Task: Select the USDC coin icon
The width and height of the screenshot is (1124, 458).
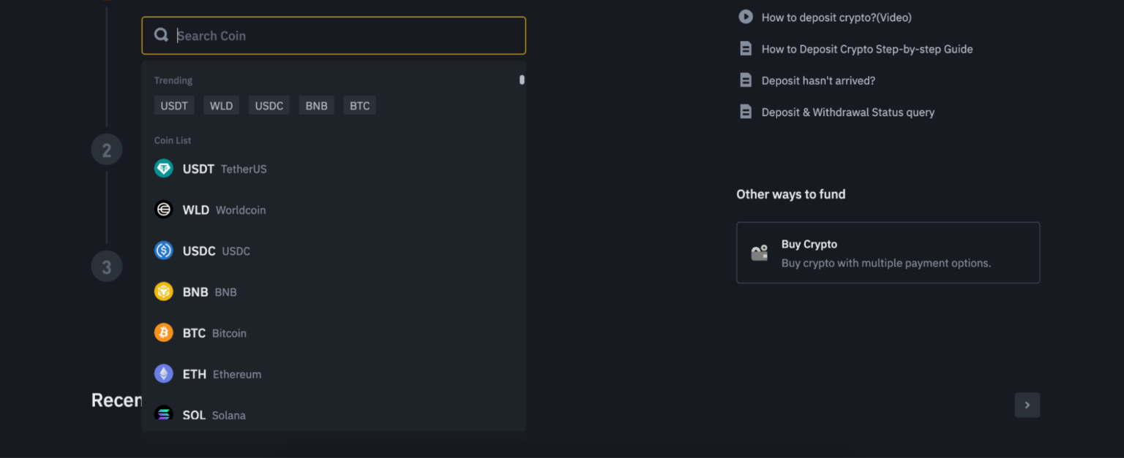Action: pyautogui.click(x=163, y=251)
